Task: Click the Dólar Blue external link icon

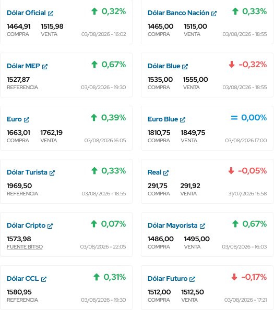Action: [x=185, y=67]
